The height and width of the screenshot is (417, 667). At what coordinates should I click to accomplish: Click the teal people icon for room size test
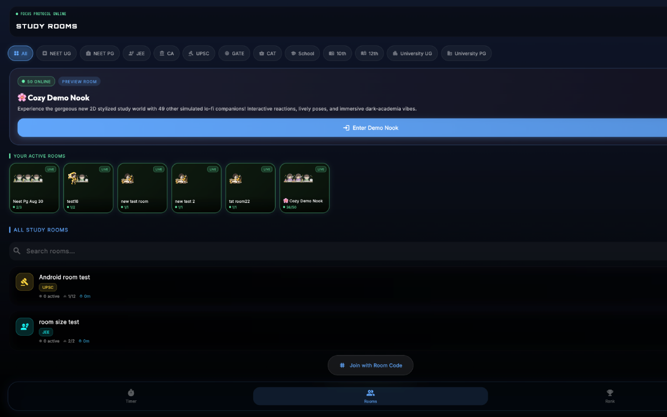click(x=24, y=326)
